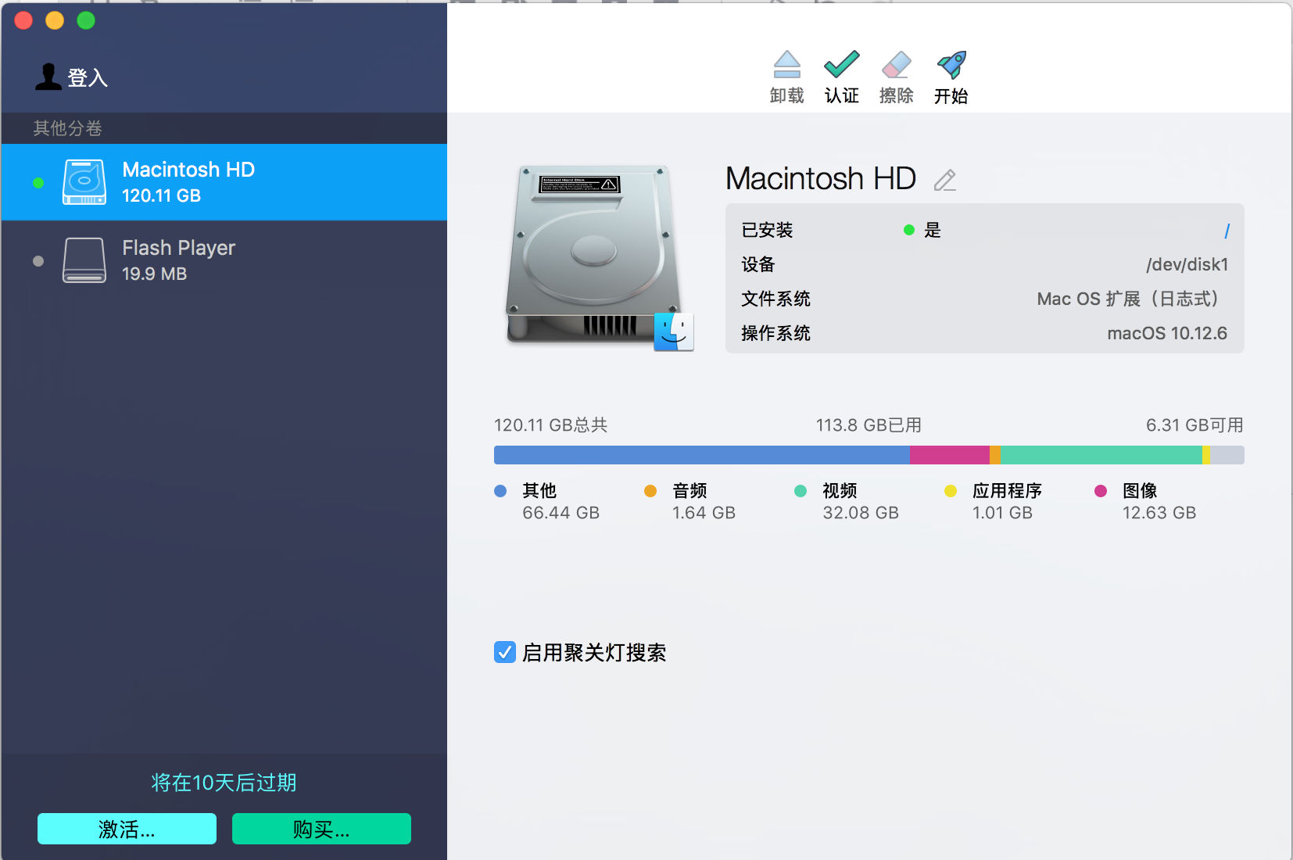This screenshot has height=860, width=1293.
Task: Click the Flash Player drive icon in sidebar
Action: [84, 260]
